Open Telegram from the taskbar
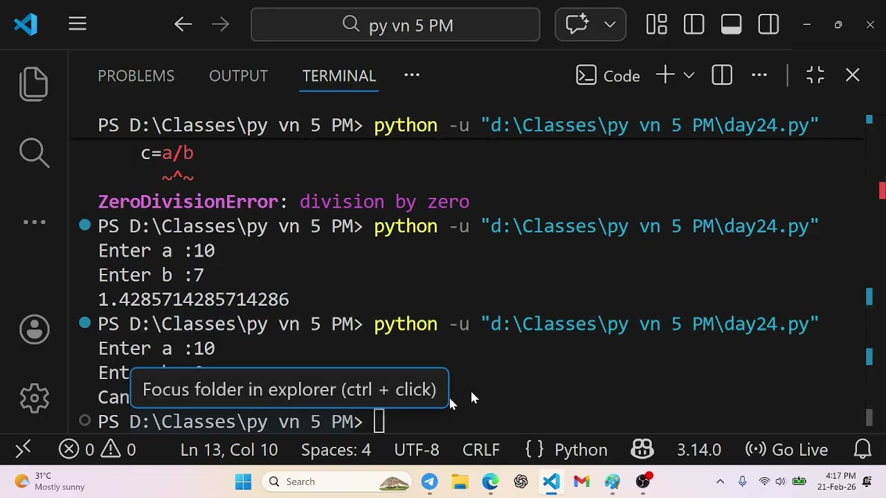The width and height of the screenshot is (886, 498). click(x=429, y=481)
